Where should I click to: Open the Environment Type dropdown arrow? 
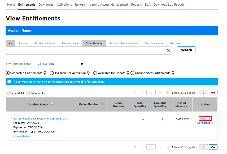[x=82, y=64]
